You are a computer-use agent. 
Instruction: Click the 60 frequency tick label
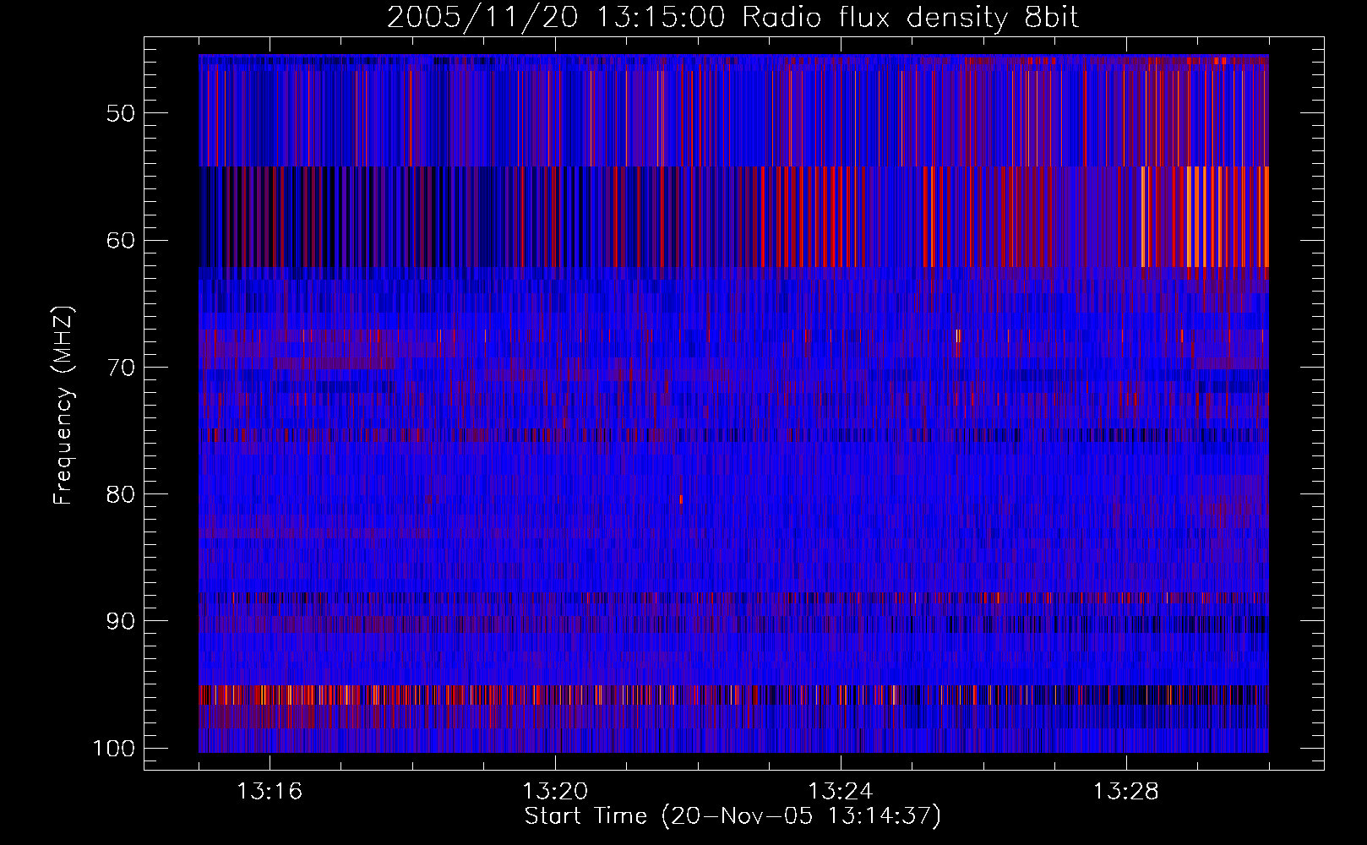point(121,240)
